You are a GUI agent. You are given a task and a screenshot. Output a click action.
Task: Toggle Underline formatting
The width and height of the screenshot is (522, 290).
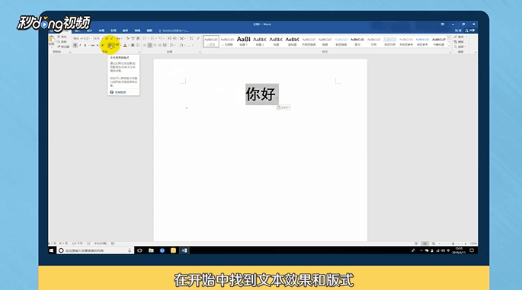tap(85, 45)
